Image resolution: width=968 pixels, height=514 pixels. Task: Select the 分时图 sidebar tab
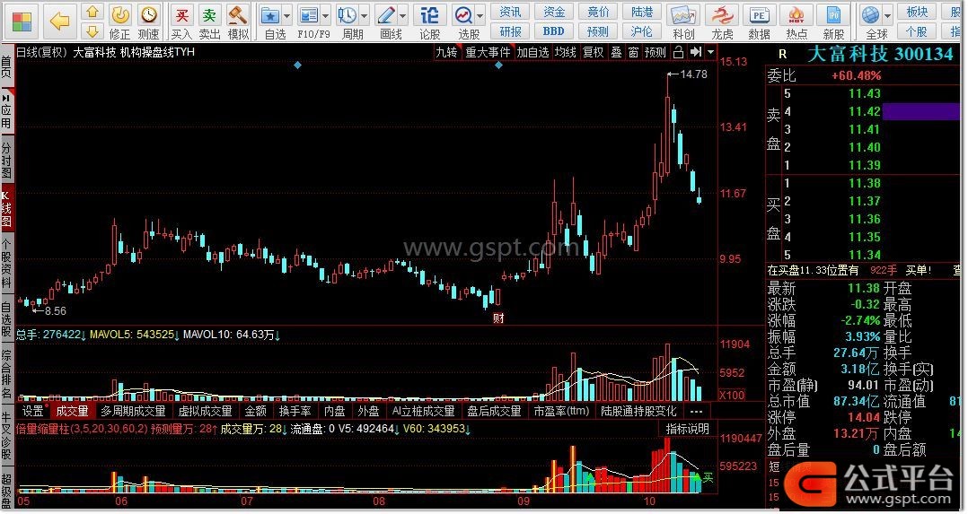pos(6,161)
